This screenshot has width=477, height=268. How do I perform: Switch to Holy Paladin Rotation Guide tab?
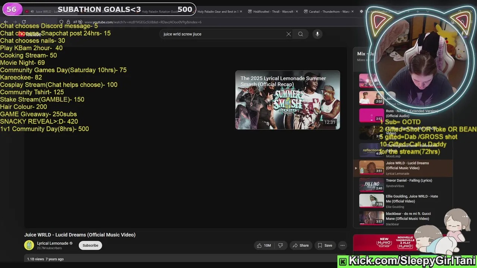[x=160, y=12]
